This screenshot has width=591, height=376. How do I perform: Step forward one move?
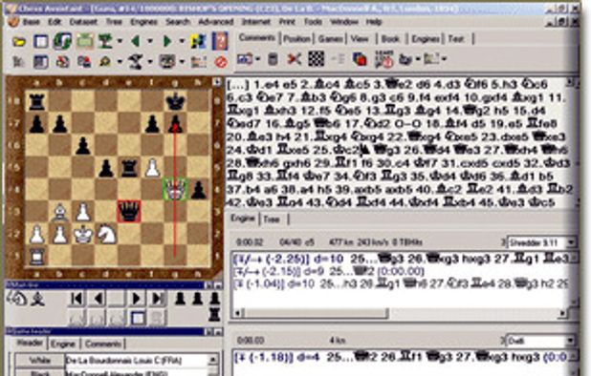point(136,299)
